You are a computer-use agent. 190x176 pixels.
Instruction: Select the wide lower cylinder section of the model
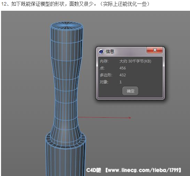coord(65,161)
